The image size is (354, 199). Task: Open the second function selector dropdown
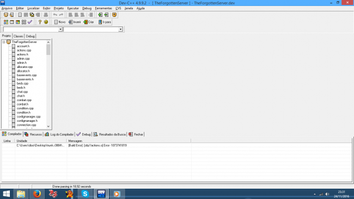120,29
